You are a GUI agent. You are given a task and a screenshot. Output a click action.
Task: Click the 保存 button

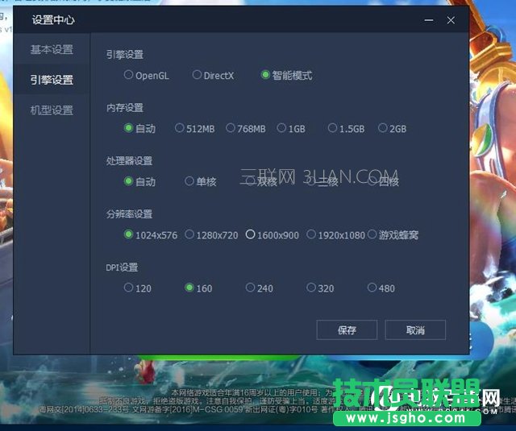347,330
